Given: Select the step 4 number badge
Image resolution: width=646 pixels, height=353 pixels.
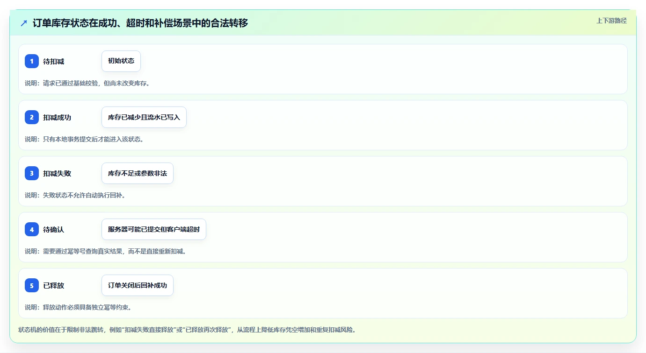Looking at the screenshot, I should tap(32, 229).
